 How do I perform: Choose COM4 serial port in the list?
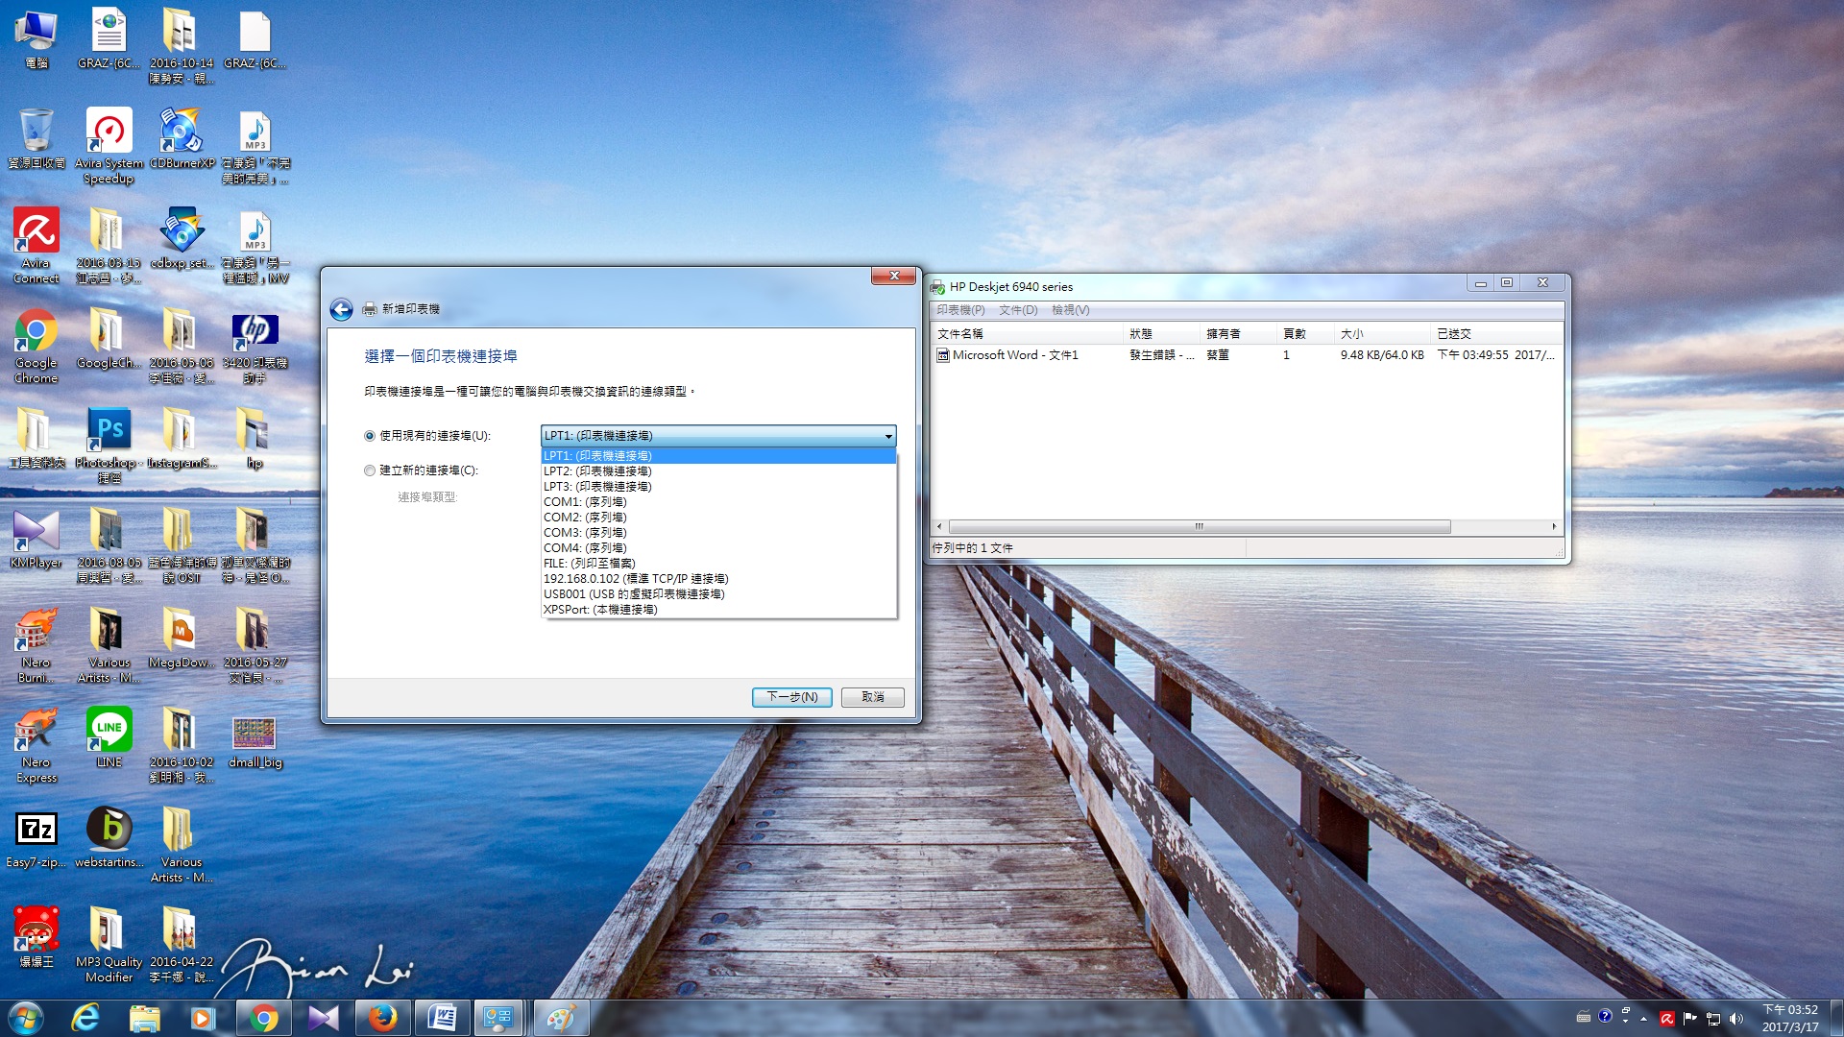pyautogui.click(x=718, y=548)
